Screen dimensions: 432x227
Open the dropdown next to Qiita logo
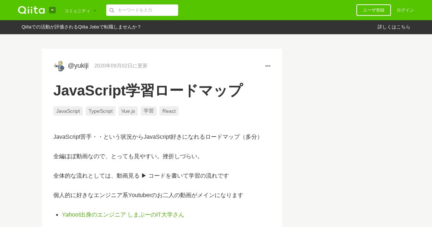52,10
